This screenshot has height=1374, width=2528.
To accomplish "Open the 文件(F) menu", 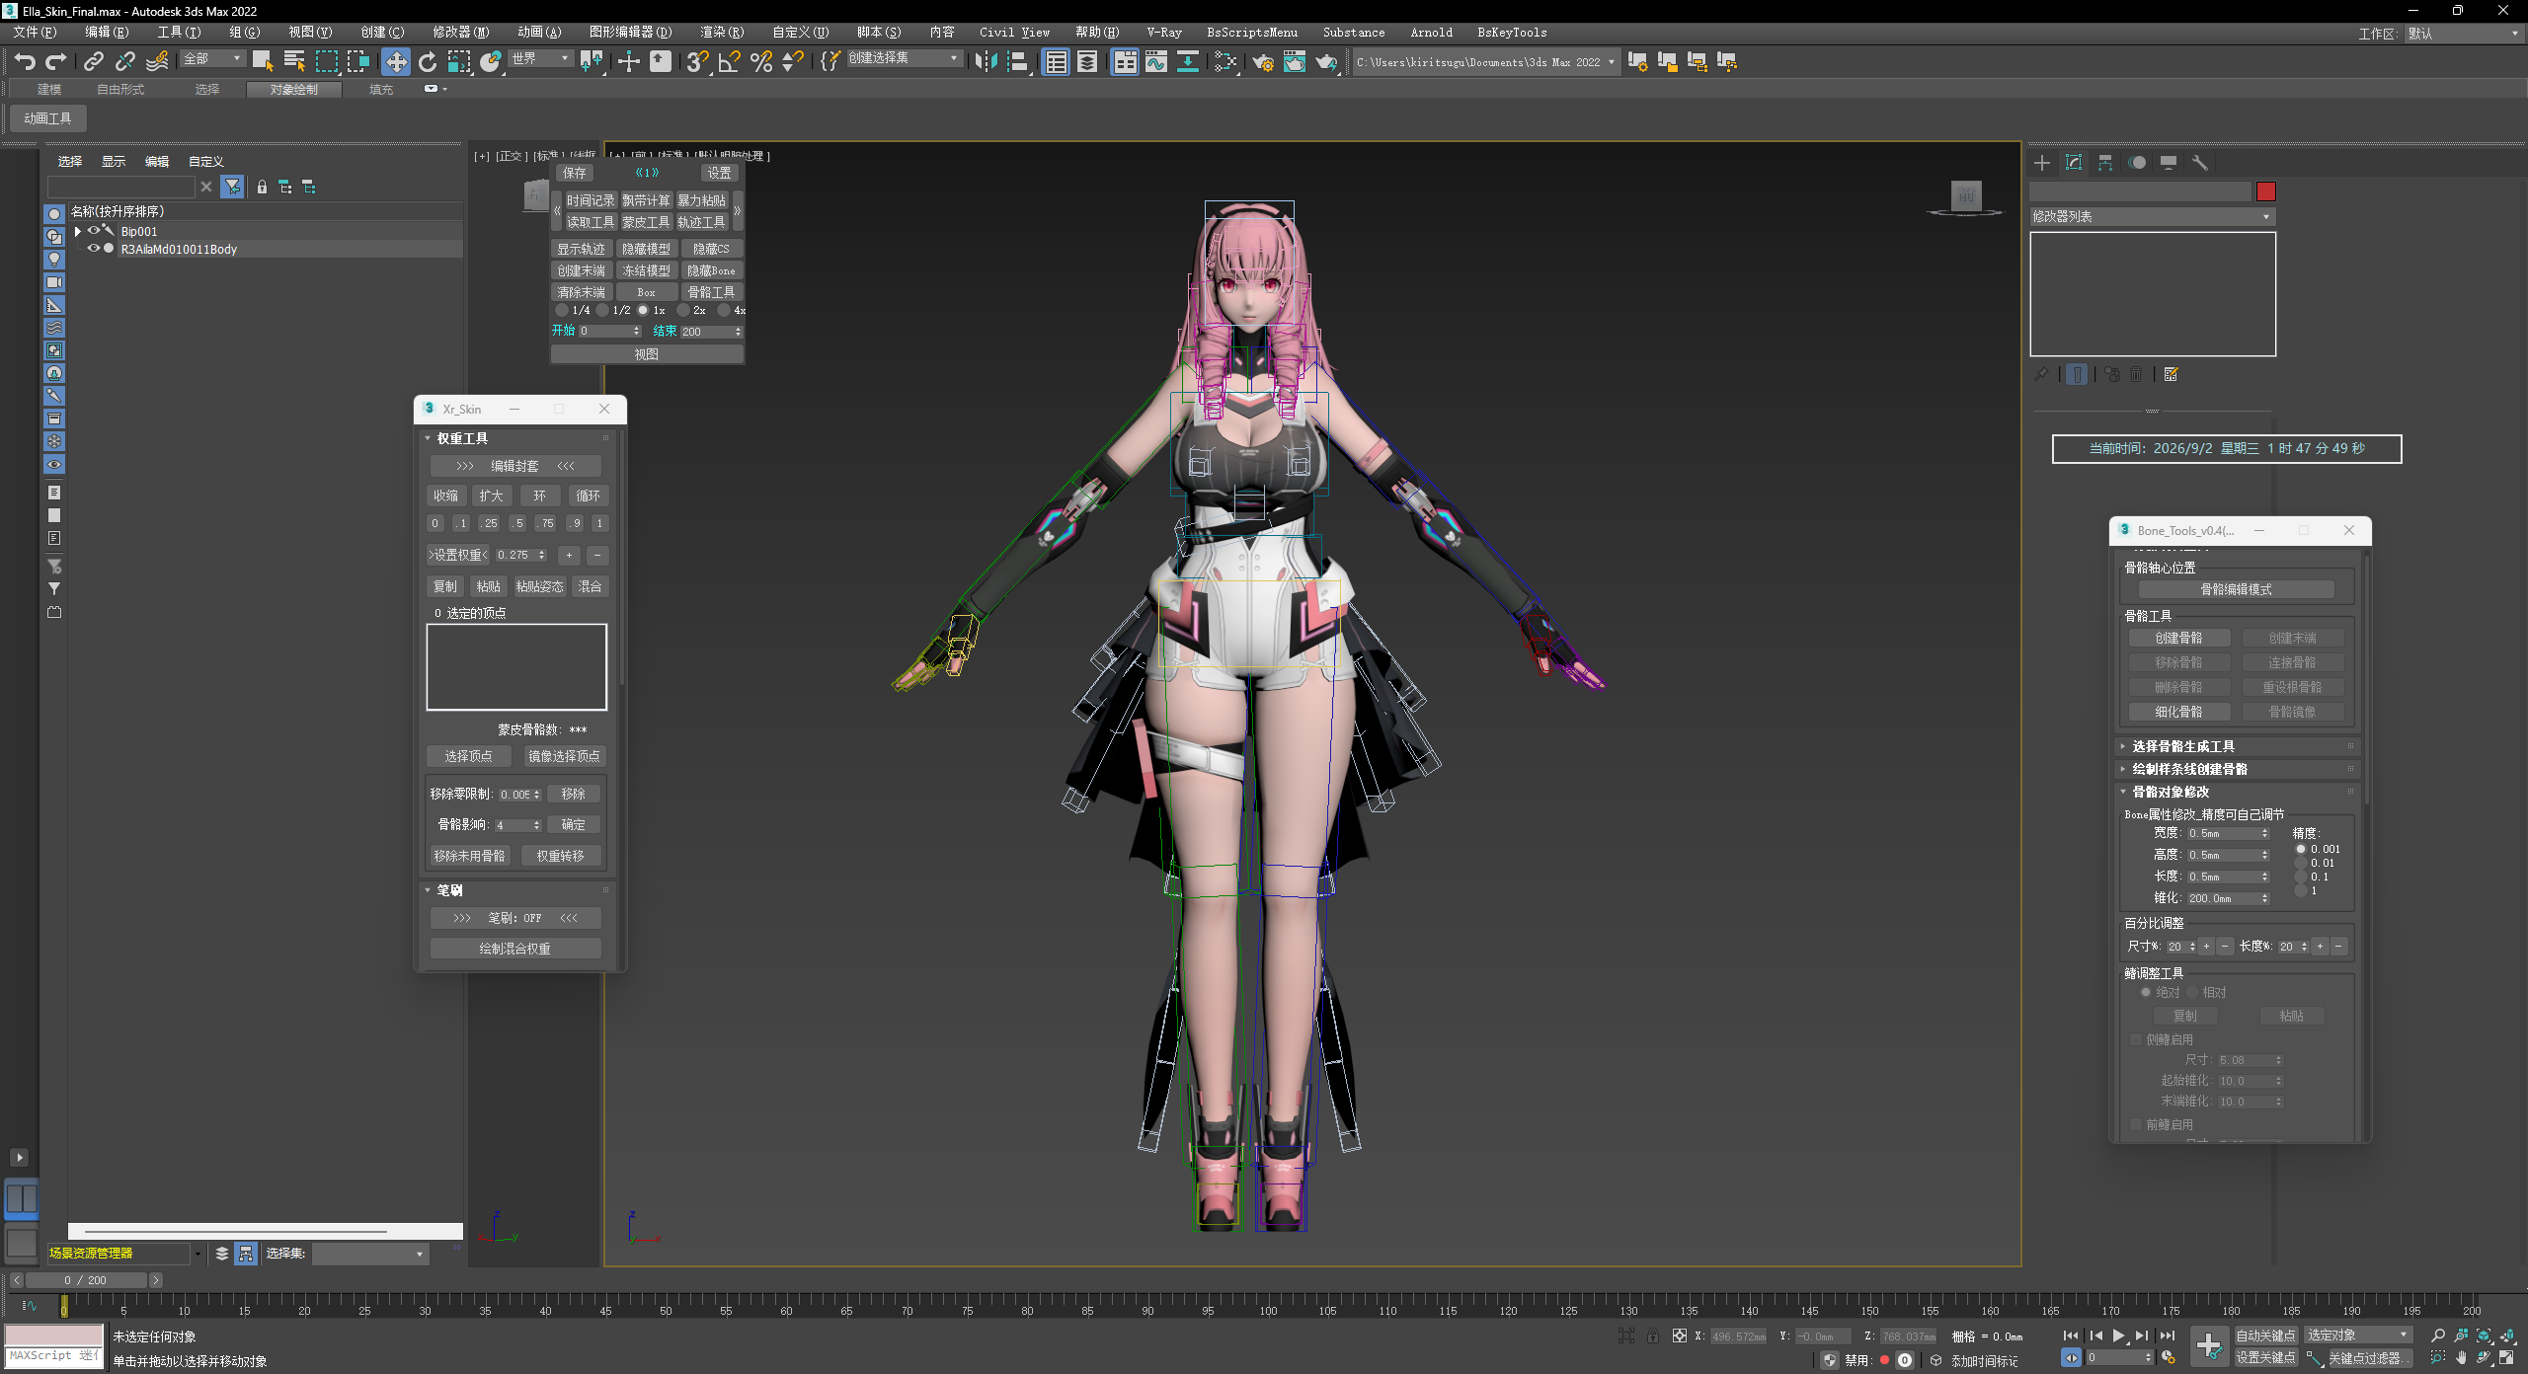I will 36,33.
